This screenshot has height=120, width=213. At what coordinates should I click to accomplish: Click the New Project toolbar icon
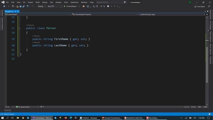(x=13, y=6)
